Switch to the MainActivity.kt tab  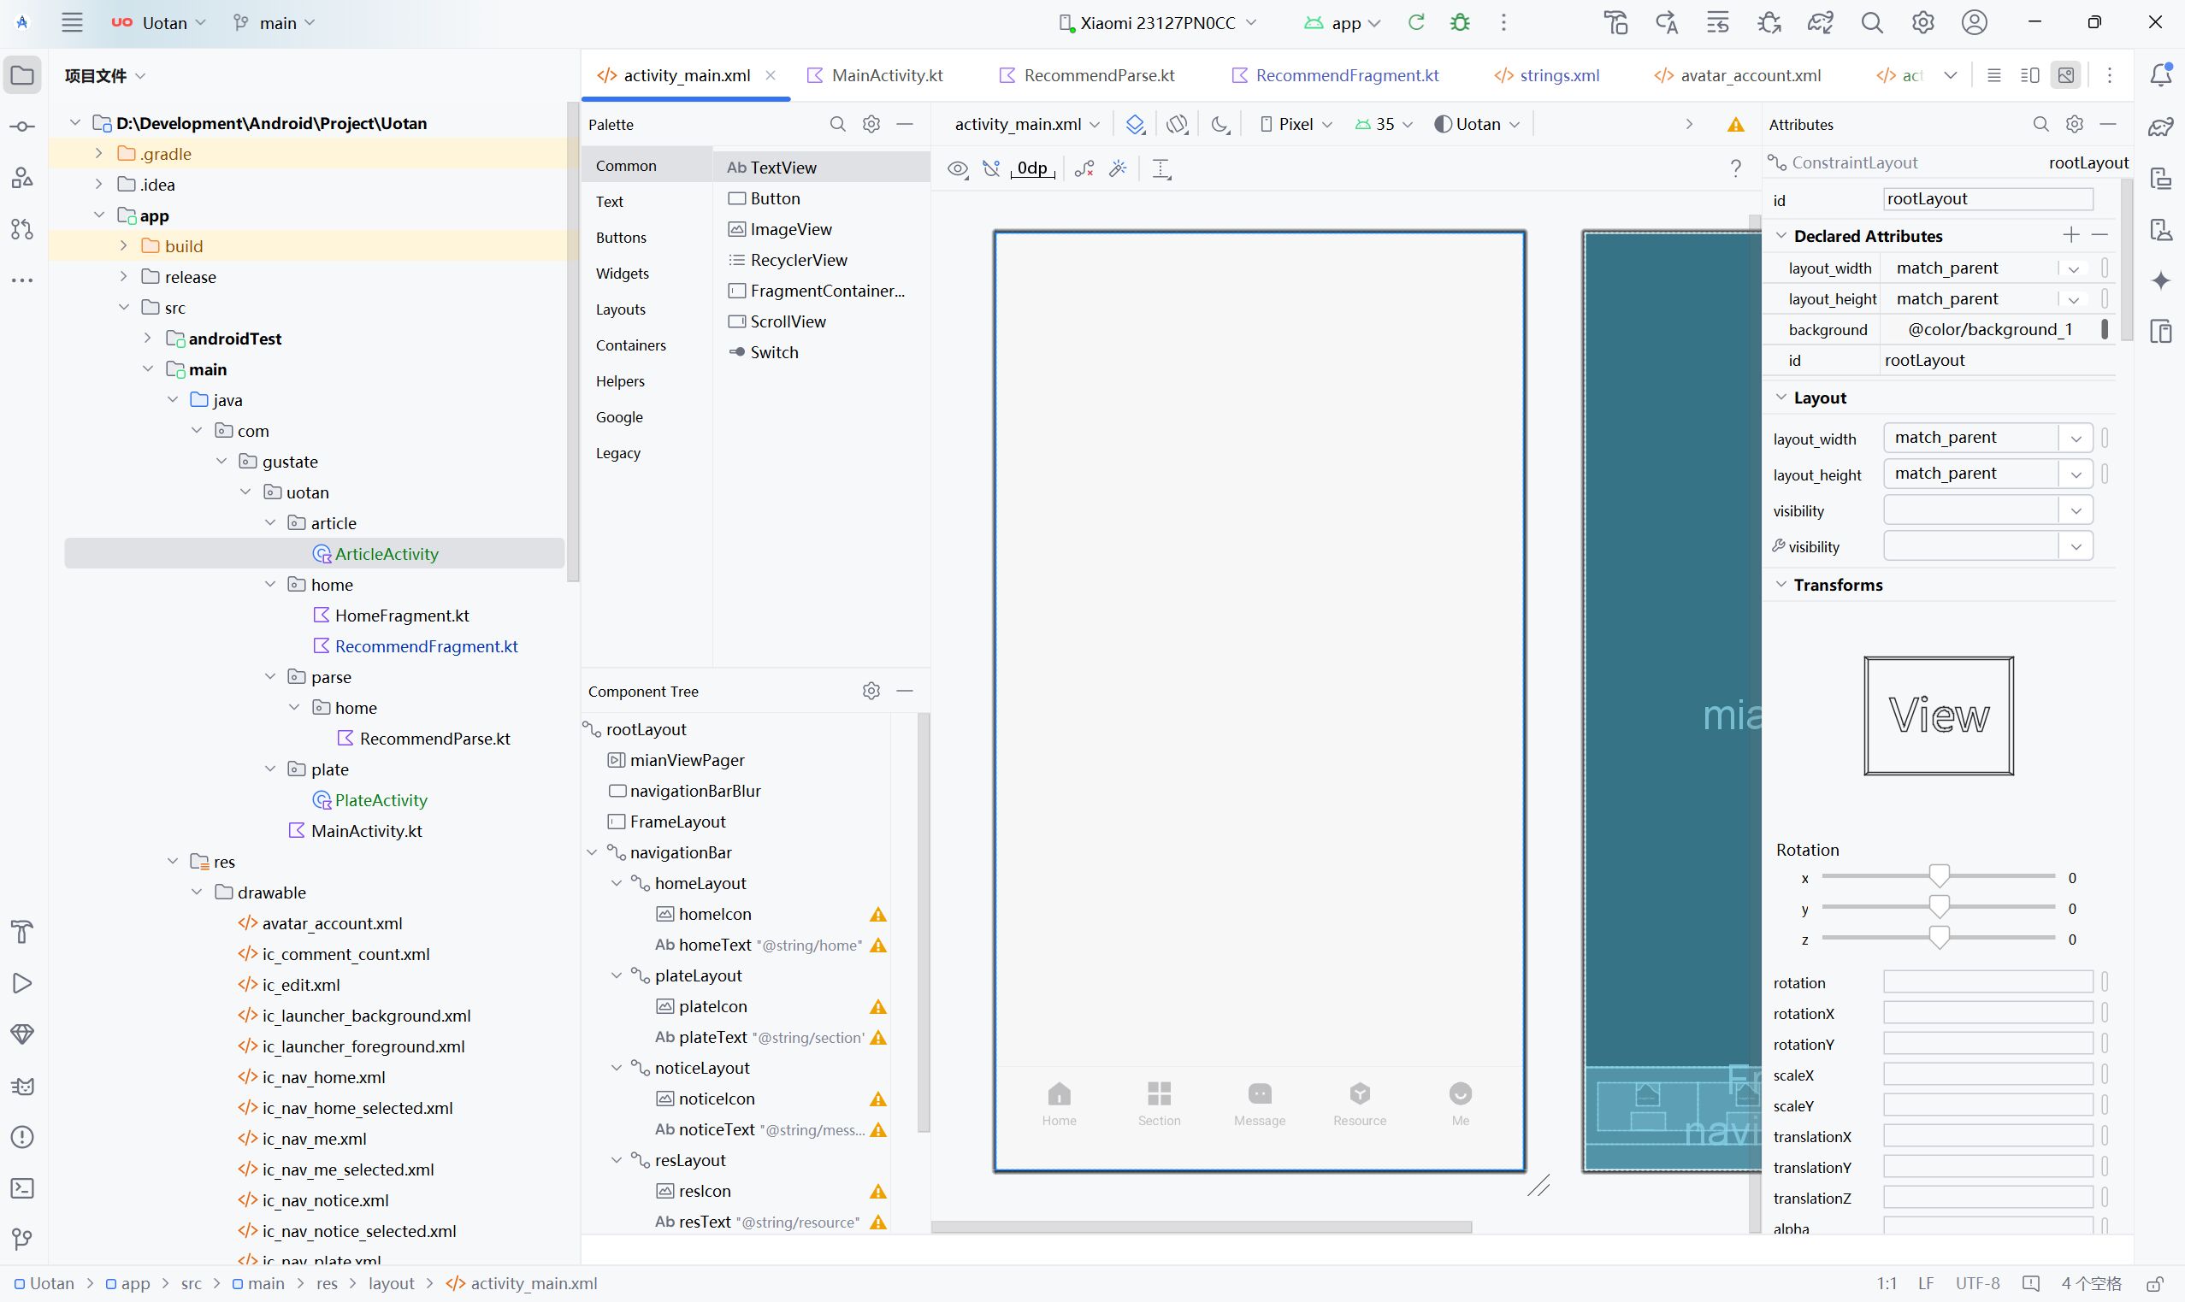pos(876,75)
